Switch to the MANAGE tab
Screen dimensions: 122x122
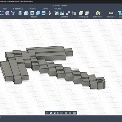[x=45, y=9]
